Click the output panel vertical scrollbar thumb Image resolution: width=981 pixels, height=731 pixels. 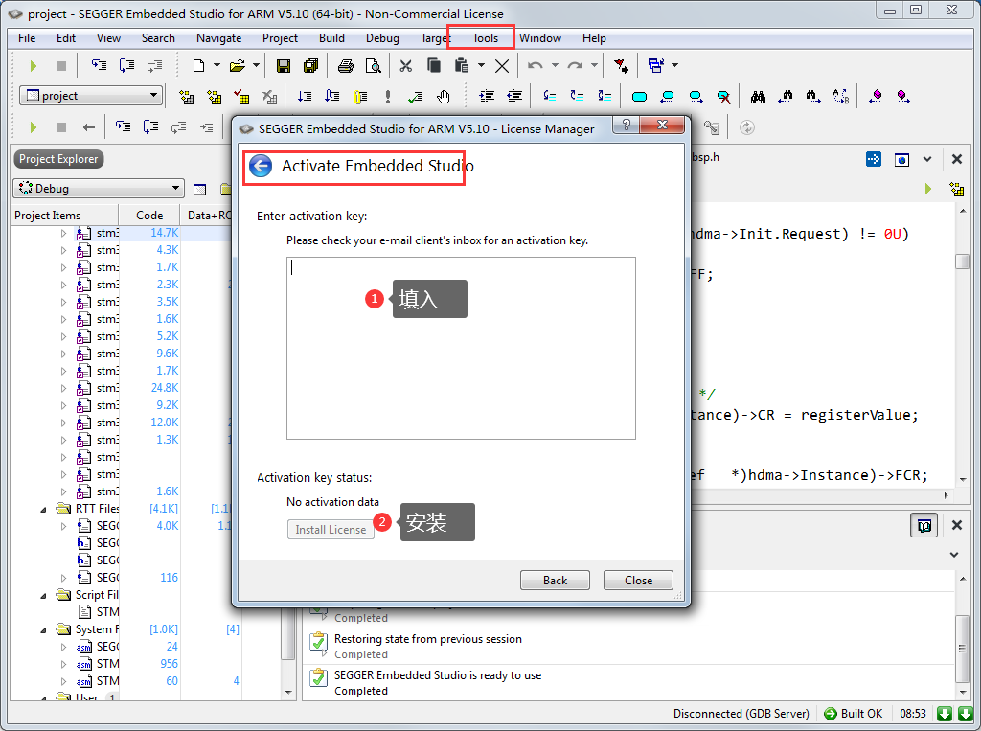pyautogui.click(x=962, y=649)
